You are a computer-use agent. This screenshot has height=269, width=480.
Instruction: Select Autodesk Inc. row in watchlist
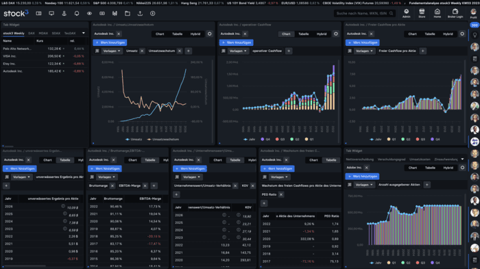pyautogui.click(x=43, y=71)
